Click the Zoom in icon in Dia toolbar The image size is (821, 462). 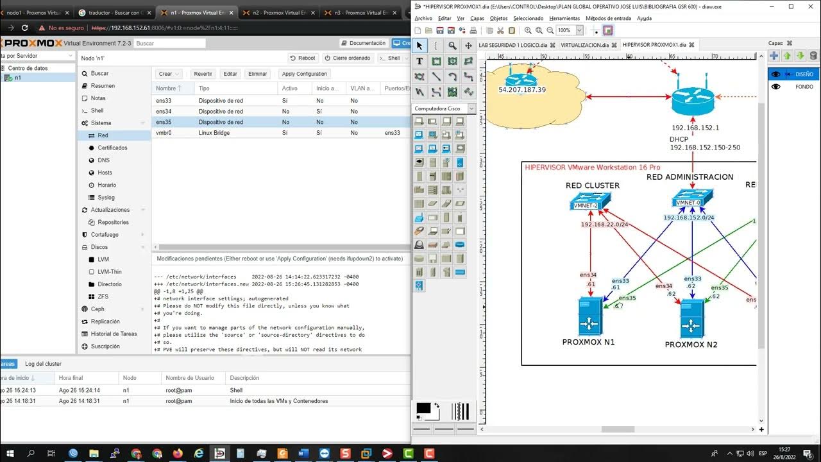click(x=528, y=30)
